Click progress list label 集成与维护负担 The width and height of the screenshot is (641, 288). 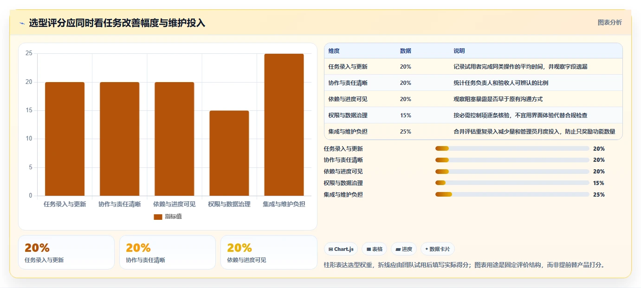point(343,195)
